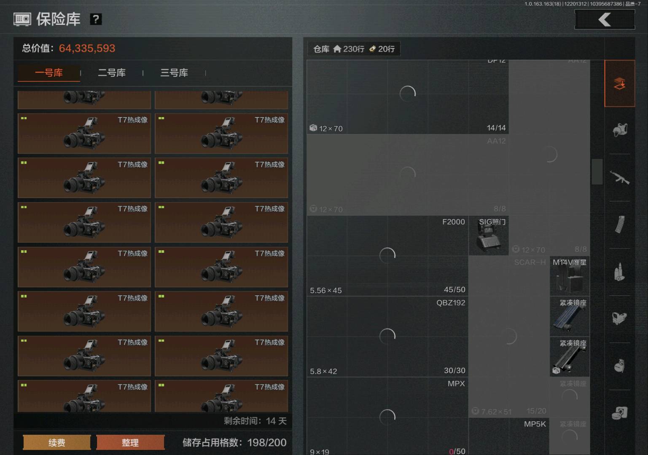Filter warehouse by sight attachment icon
The height and width of the screenshot is (455, 648).
tap(619, 318)
